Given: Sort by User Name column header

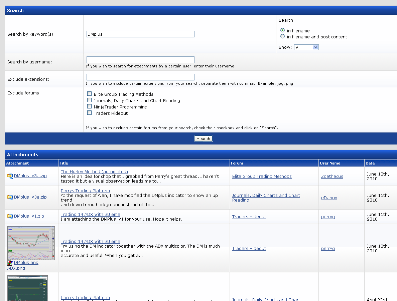Looking at the screenshot, I should pyautogui.click(x=330, y=163).
